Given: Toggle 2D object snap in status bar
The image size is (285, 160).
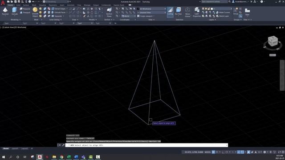Looking at the screenshot, I should (242, 152).
